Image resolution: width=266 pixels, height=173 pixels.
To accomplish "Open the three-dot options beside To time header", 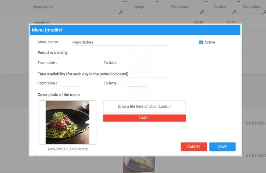I will click(237, 2).
